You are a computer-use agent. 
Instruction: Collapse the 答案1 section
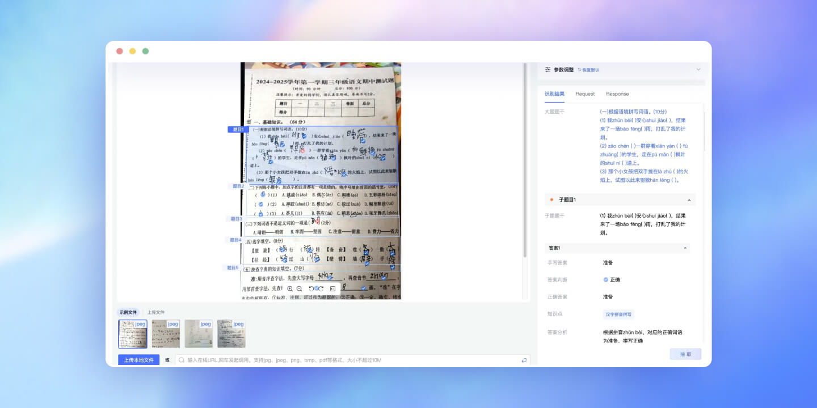684,248
